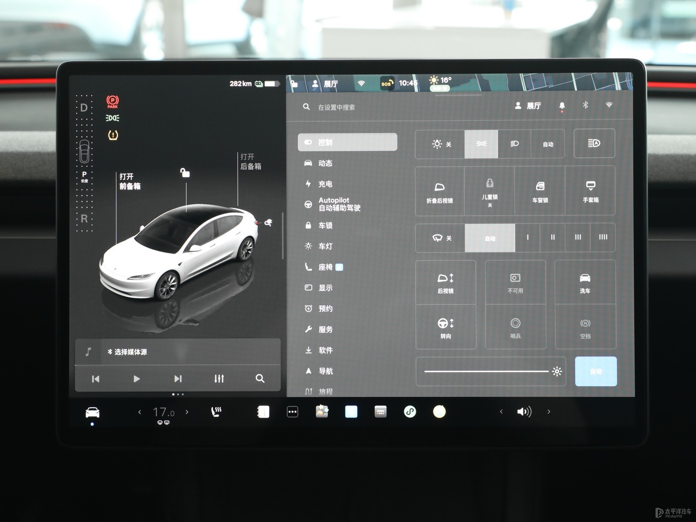
Task: Decrease volume left arrow
Action: [501, 412]
